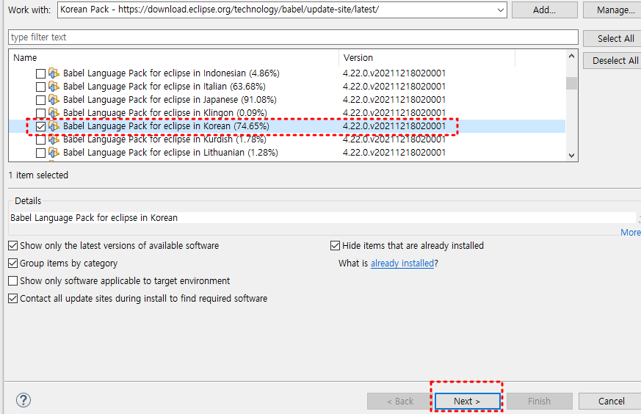Check the Japanese language pack checkbox
This screenshot has height=414, width=641.
point(40,100)
